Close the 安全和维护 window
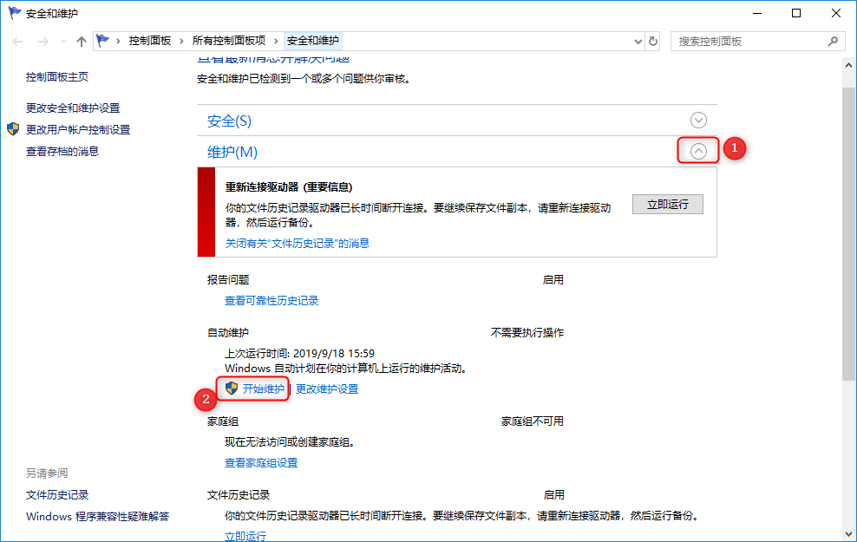The image size is (857, 542). (835, 13)
